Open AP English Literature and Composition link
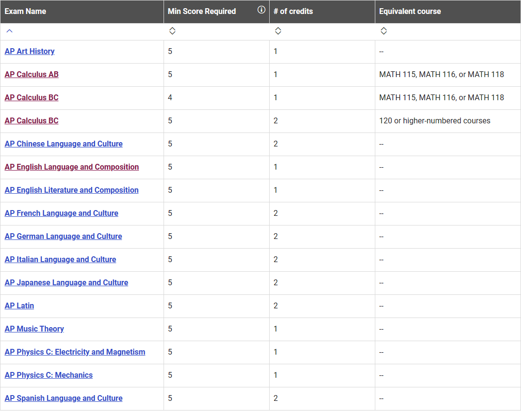 (71, 190)
